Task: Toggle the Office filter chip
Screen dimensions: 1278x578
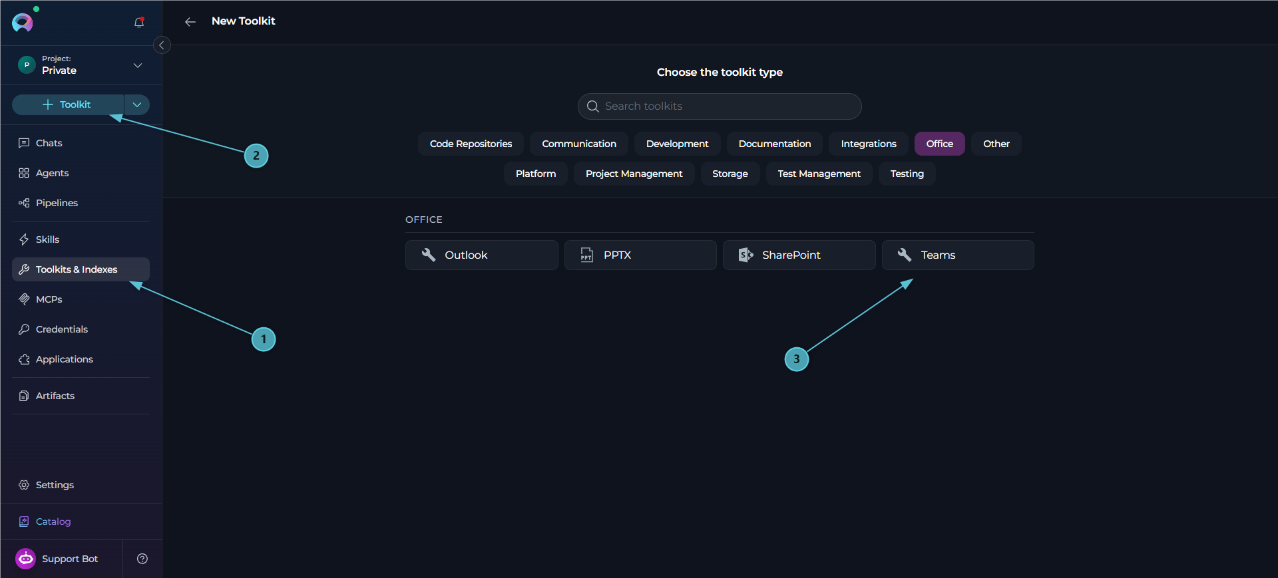Action: [x=939, y=144]
